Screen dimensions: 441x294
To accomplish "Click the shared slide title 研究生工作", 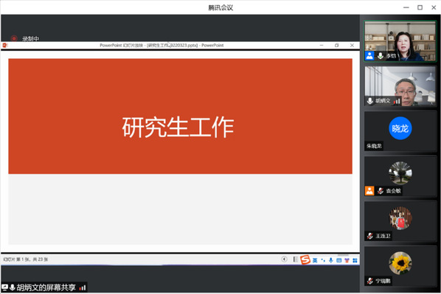I will click(178, 127).
